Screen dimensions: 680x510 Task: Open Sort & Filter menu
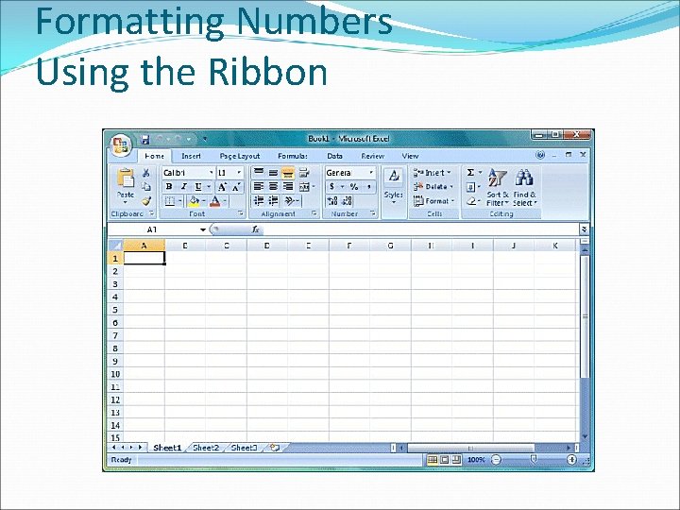(497, 187)
